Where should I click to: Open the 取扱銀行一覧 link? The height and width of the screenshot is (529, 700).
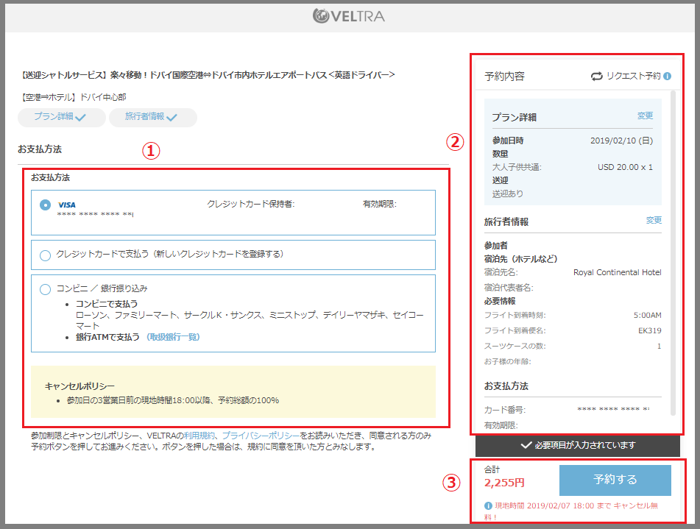(173, 337)
